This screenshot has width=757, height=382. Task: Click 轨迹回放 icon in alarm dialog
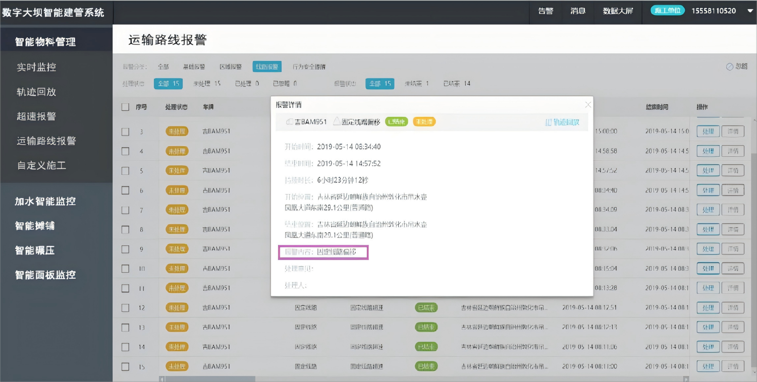549,122
